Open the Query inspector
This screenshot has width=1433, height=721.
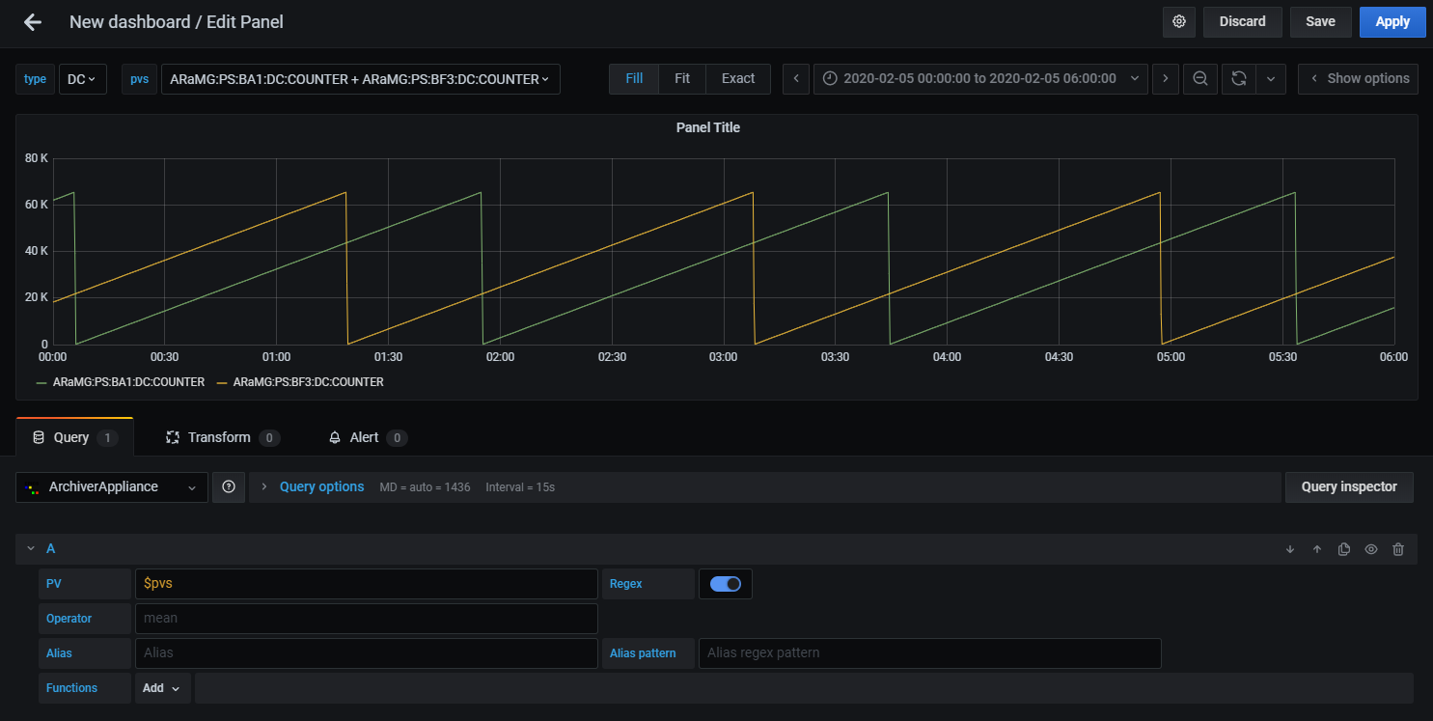pyautogui.click(x=1348, y=487)
